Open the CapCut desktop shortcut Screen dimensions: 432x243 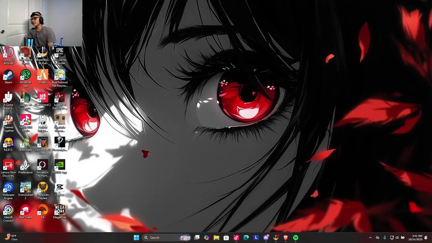60,190
